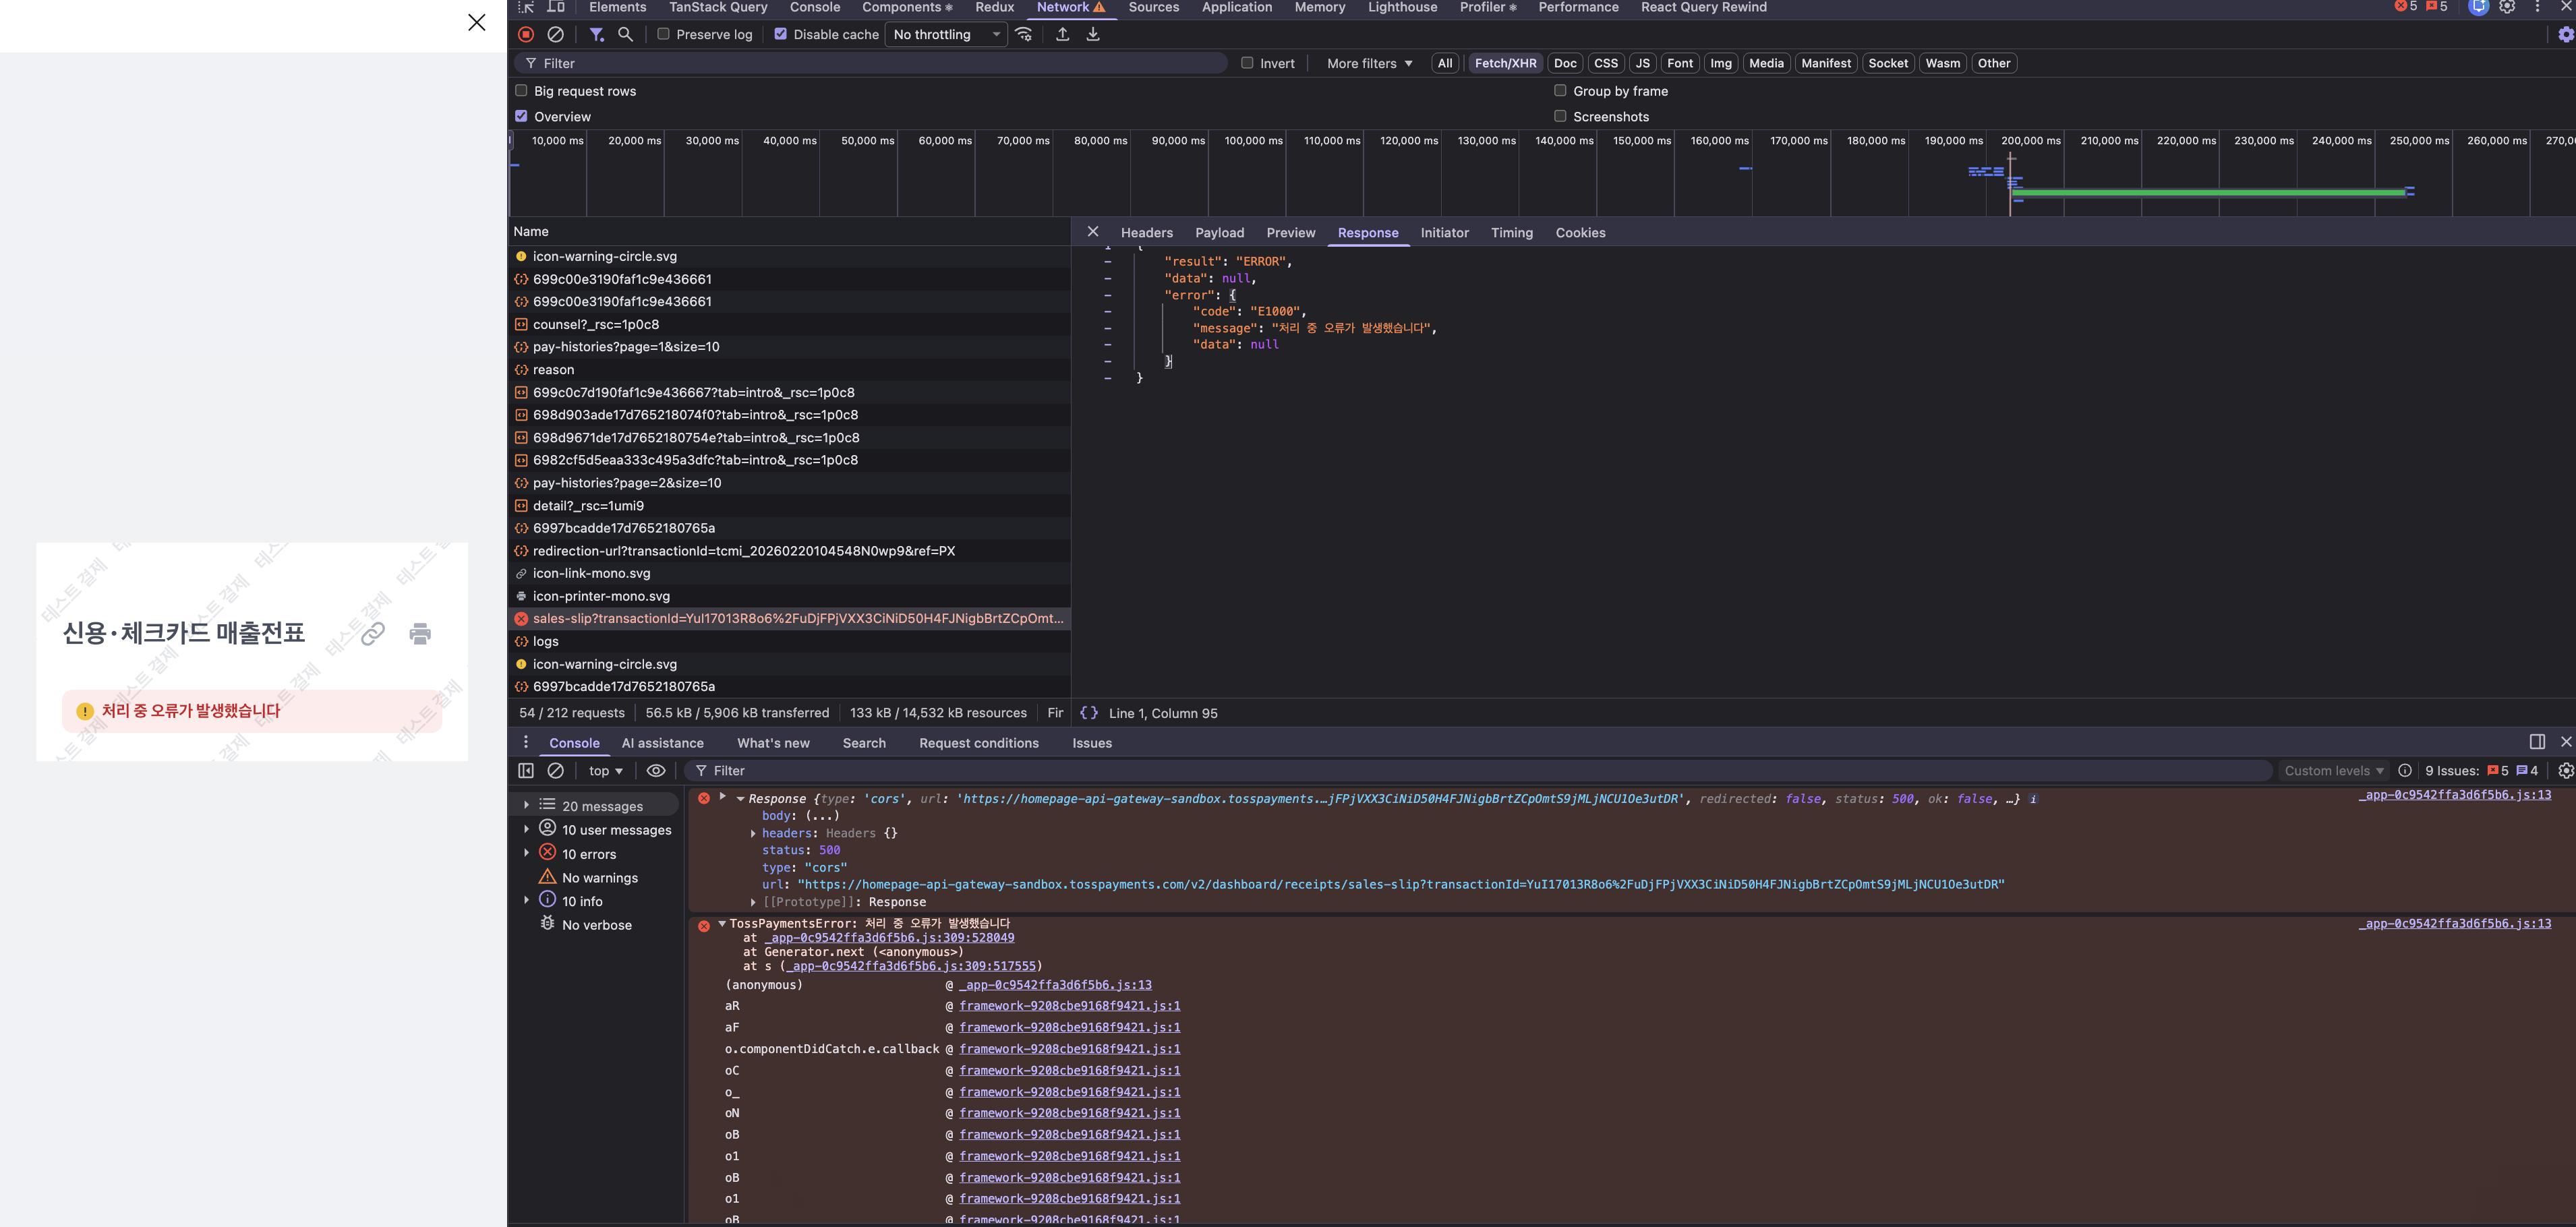The height and width of the screenshot is (1227, 2576).
Task: Open the Timing tab
Action: click(x=1511, y=233)
